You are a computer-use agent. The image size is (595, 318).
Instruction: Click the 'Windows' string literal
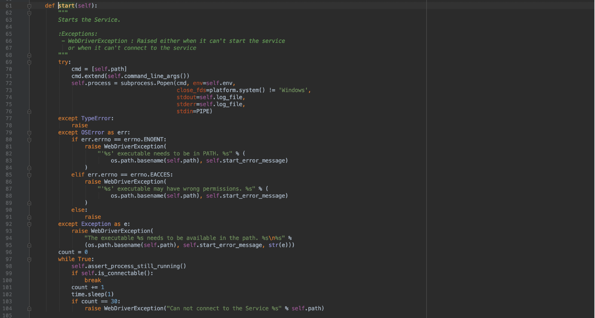293,90
